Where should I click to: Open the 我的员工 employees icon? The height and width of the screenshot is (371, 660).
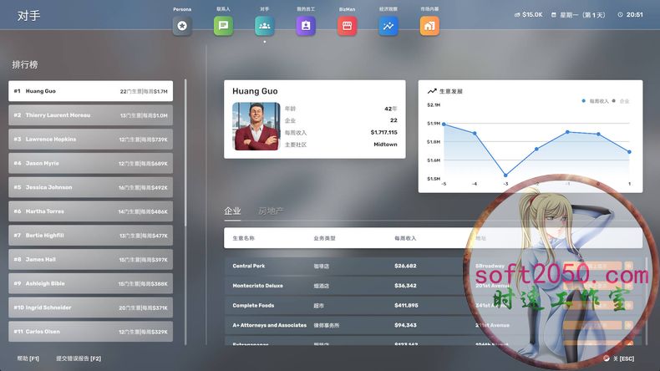[x=306, y=26]
